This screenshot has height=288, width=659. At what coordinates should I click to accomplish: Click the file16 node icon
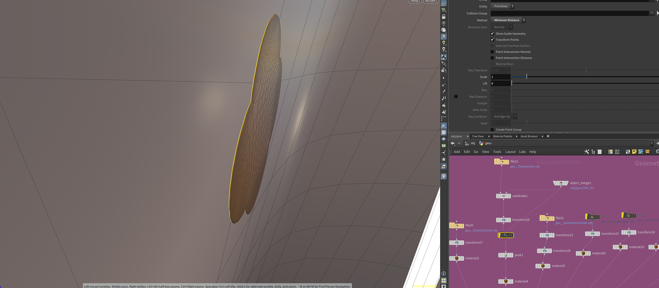tap(547, 218)
